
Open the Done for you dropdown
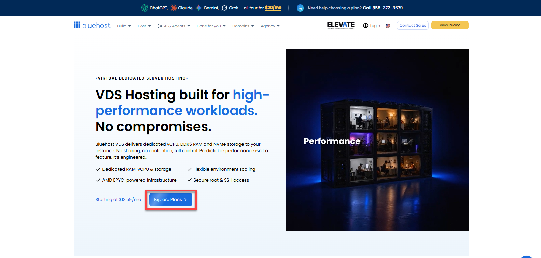pyautogui.click(x=211, y=26)
